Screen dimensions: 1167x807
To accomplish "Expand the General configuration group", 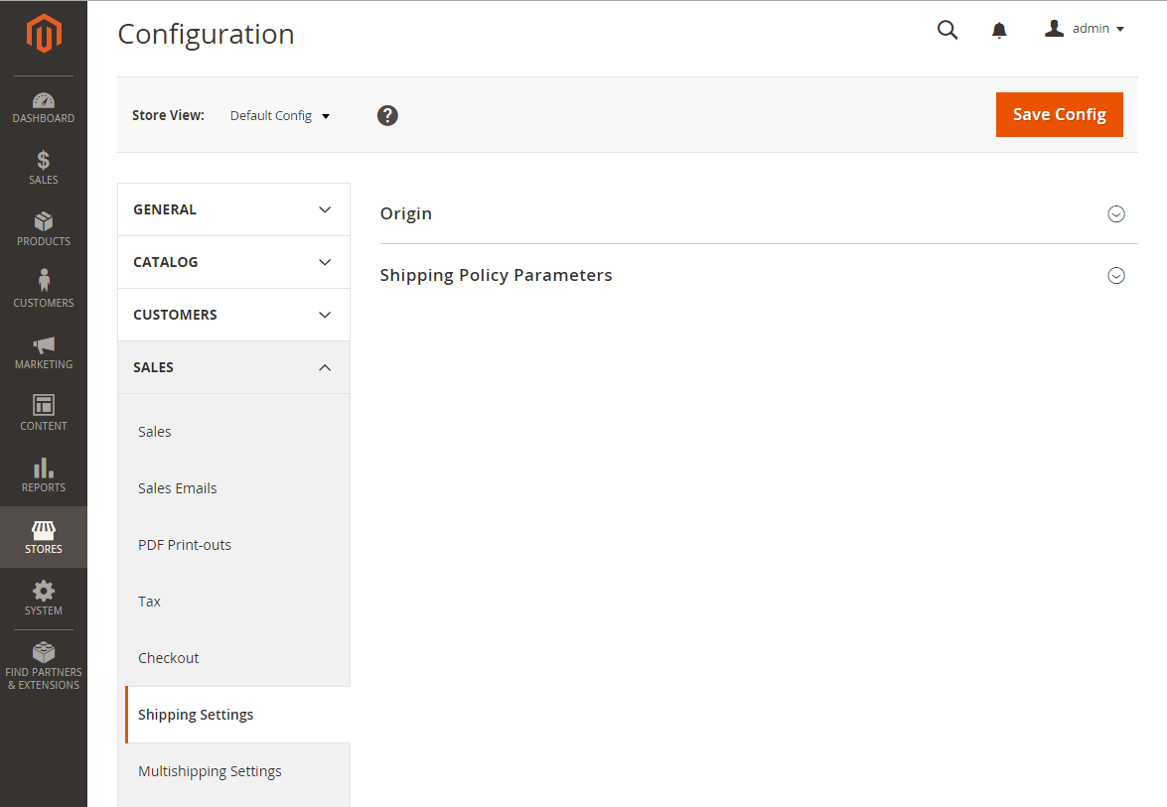I will [x=233, y=209].
